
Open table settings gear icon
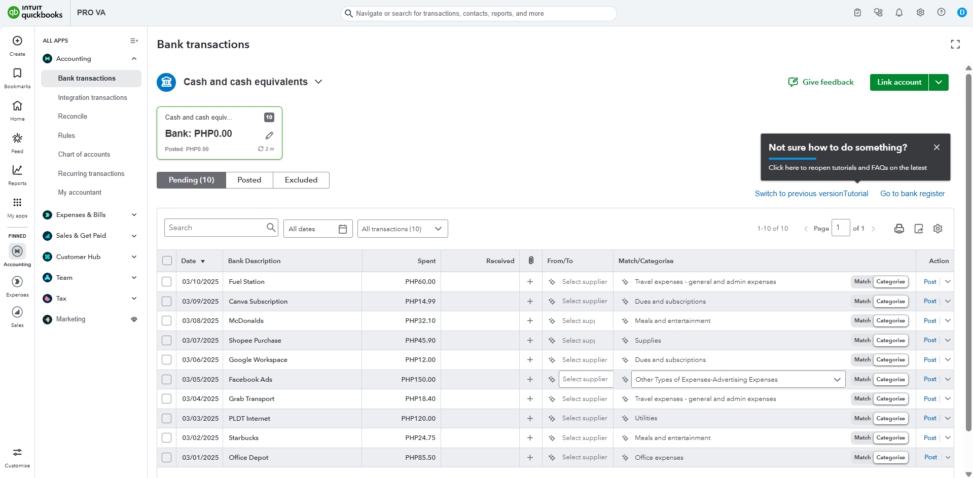(938, 229)
